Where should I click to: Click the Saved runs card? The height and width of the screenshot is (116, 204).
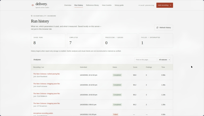48,41
